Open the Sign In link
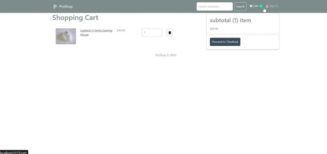 click(x=273, y=6)
